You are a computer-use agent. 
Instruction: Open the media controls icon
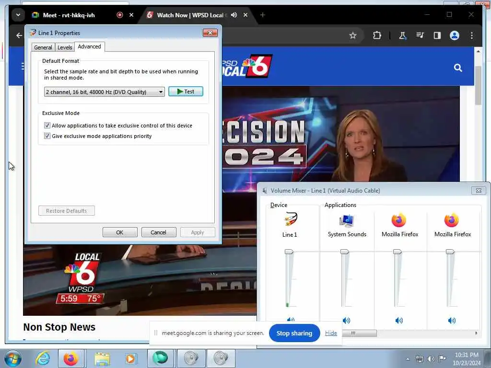pyautogui.click(x=420, y=35)
